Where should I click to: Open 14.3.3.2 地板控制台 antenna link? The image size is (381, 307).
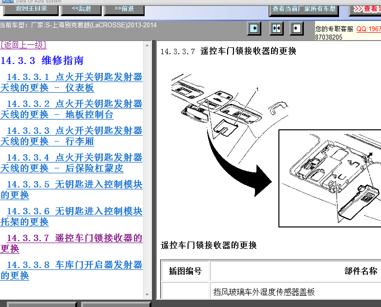tap(71, 109)
